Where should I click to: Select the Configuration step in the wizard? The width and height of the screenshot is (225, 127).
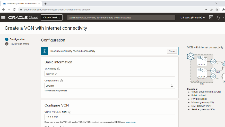pyautogui.click(x=17, y=39)
